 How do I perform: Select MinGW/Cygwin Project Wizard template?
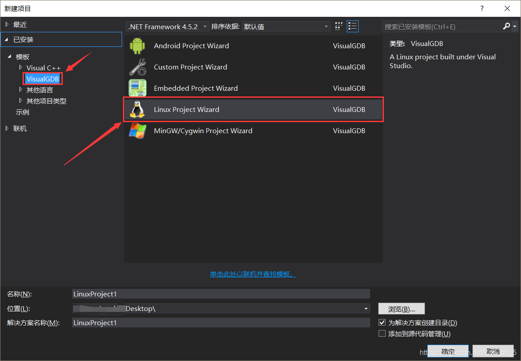pyautogui.click(x=253, y=131)
